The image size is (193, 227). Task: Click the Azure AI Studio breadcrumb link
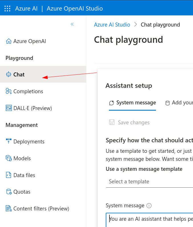click(112, 25)
